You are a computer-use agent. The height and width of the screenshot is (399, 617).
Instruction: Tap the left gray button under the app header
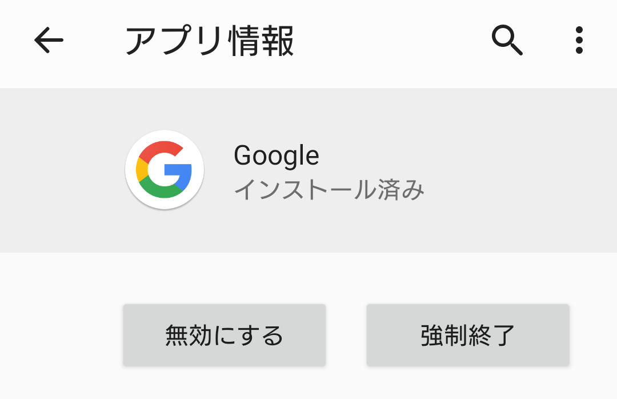click(224, 335)
